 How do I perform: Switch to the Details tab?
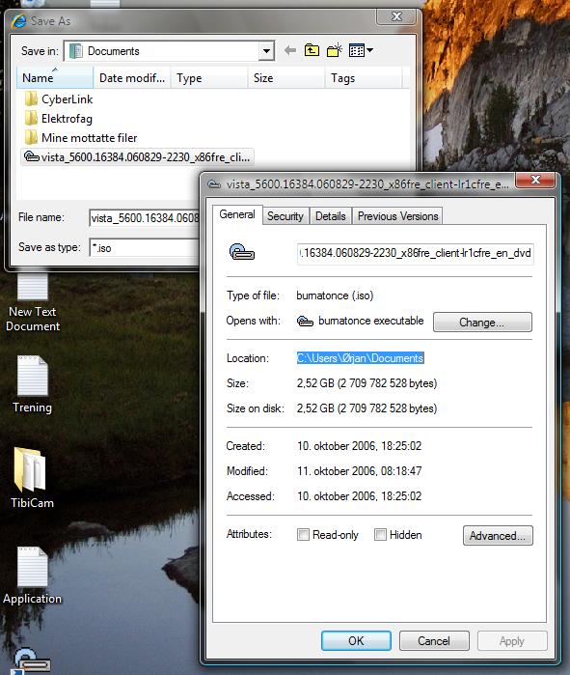point(331,216)
